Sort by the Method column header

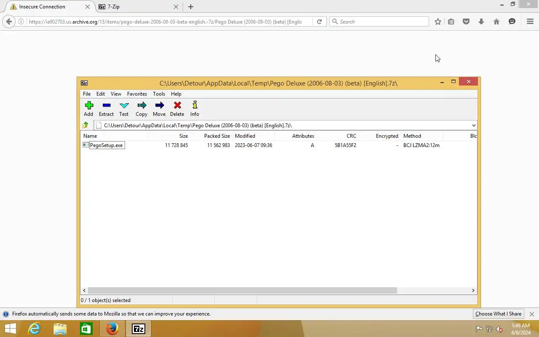coord(422,136)
